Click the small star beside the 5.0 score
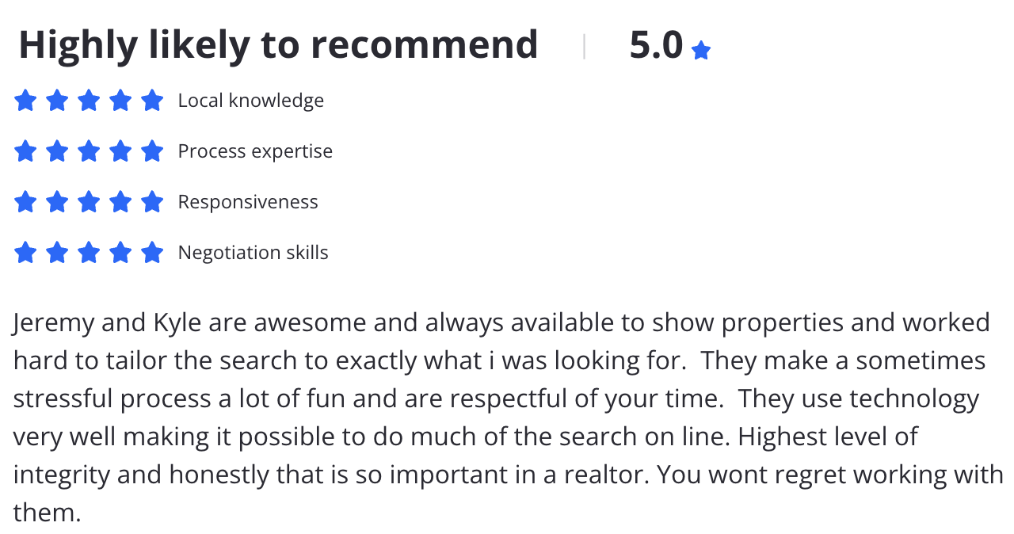 701,51
